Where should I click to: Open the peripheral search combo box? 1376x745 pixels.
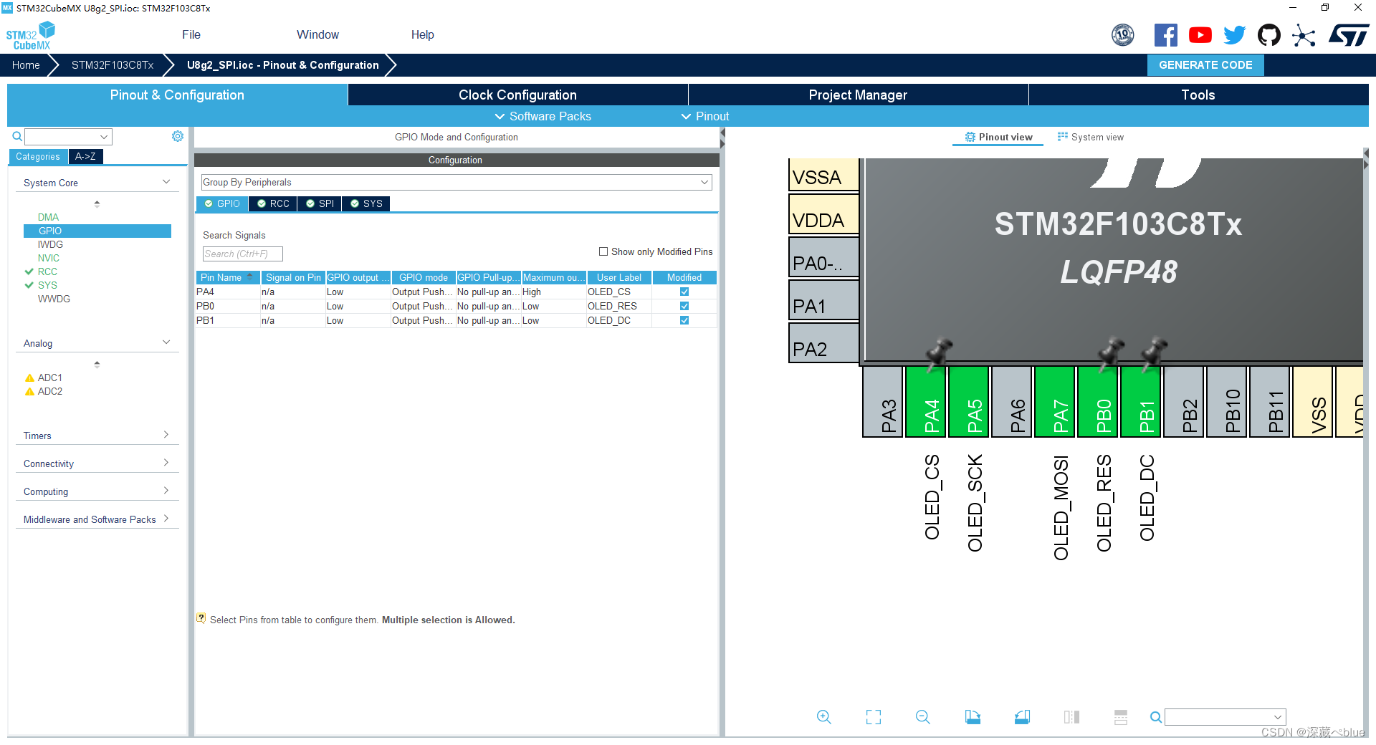pos(68,136)
